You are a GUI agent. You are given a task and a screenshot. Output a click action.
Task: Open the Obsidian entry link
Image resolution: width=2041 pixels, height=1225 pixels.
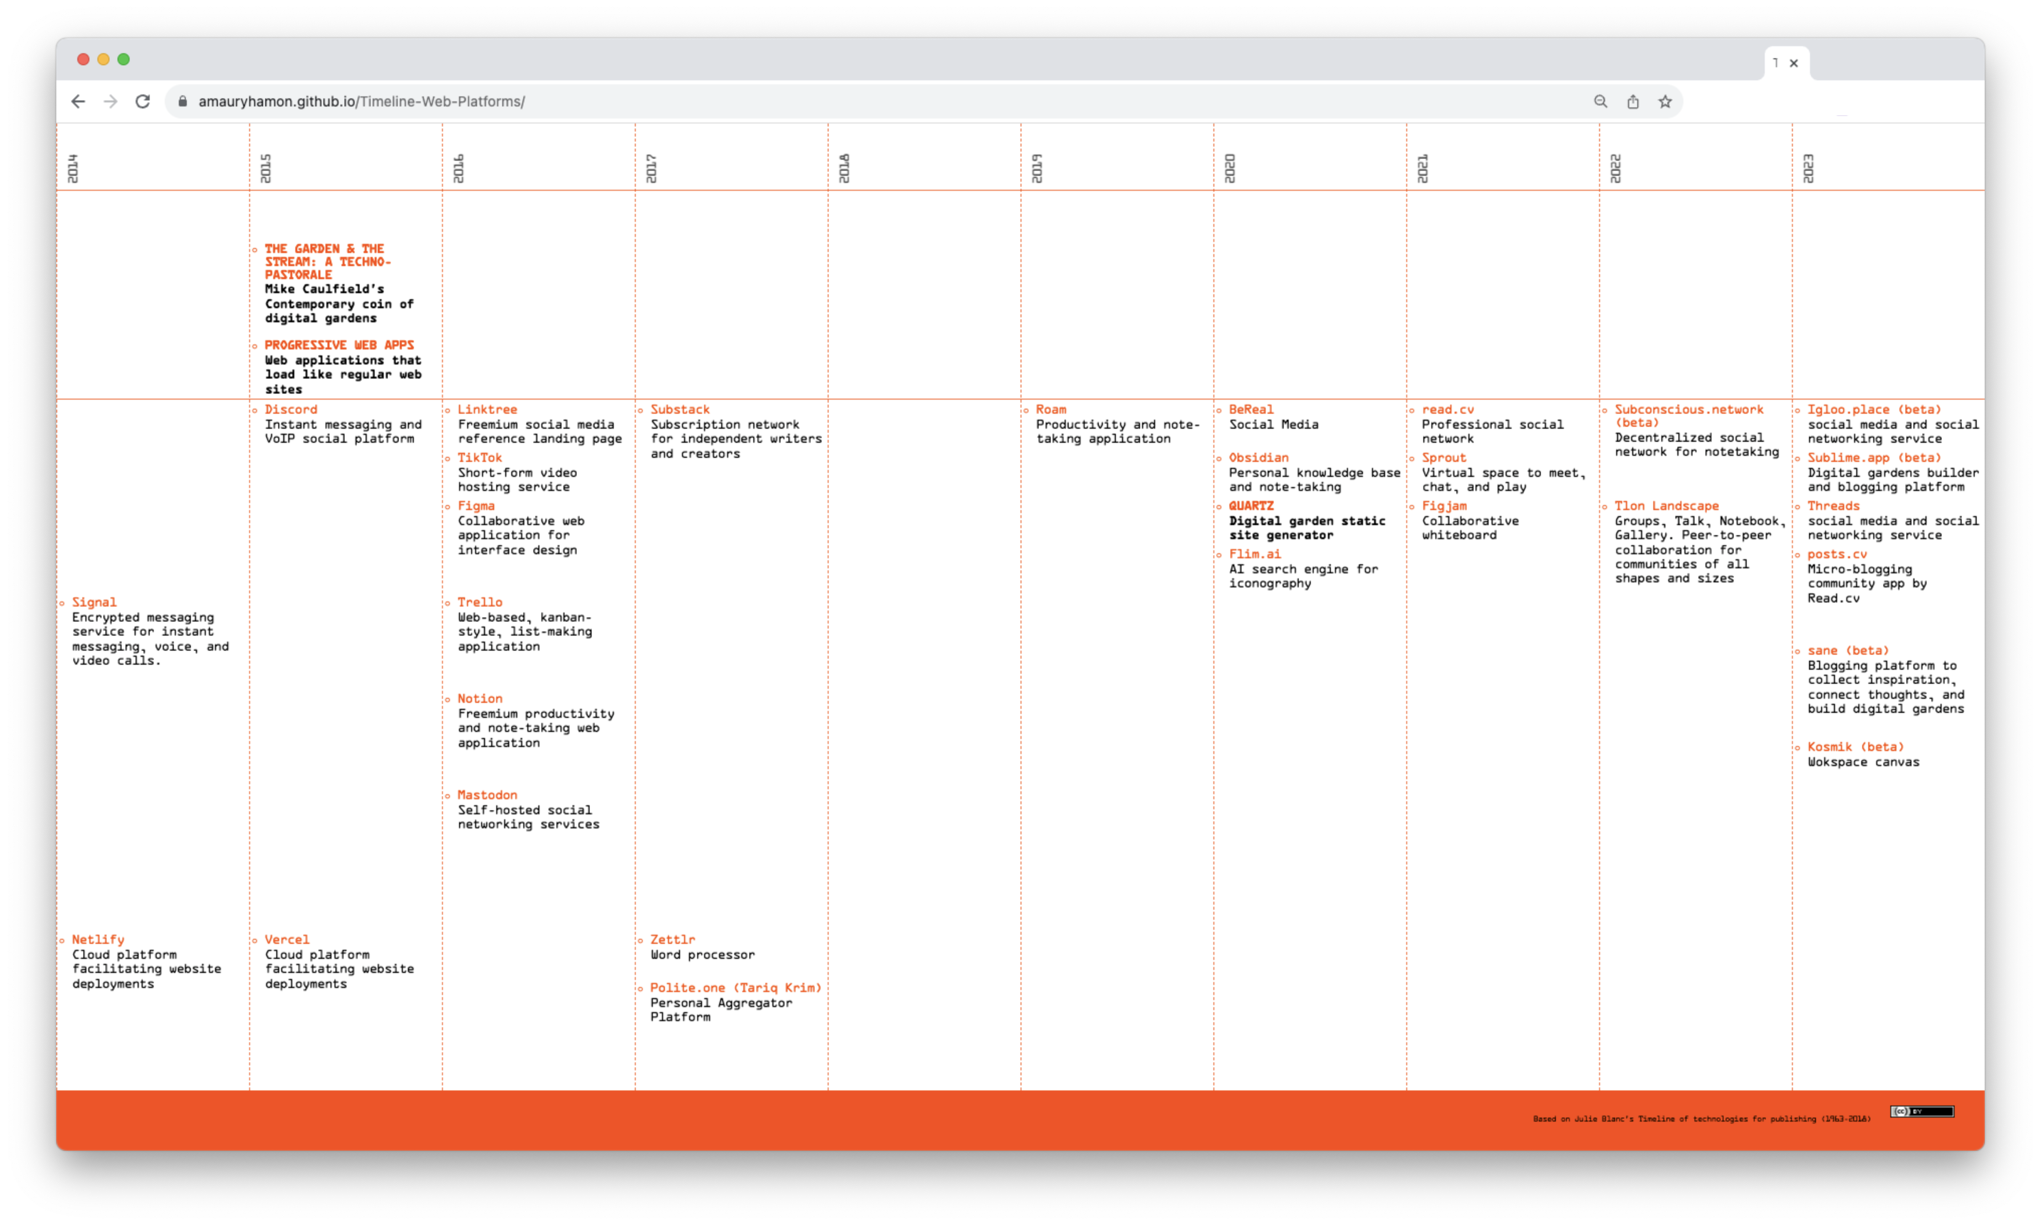click(1258, 457)
